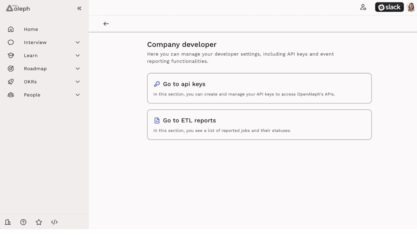This screenshot has width=417, height=234.
Task: Open the developer code brackets icon
Action: pos(54,222)
